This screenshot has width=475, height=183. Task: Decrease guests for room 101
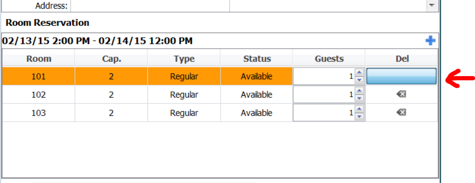[x=359, y=80]
